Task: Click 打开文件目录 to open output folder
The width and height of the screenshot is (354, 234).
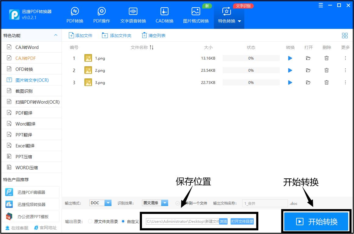Action: (x=242, y=221)
